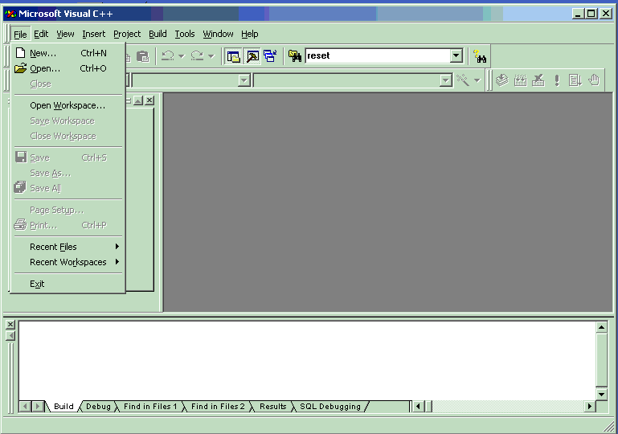Click the Go debug icon
618x434 pixels.
point(575,80)
